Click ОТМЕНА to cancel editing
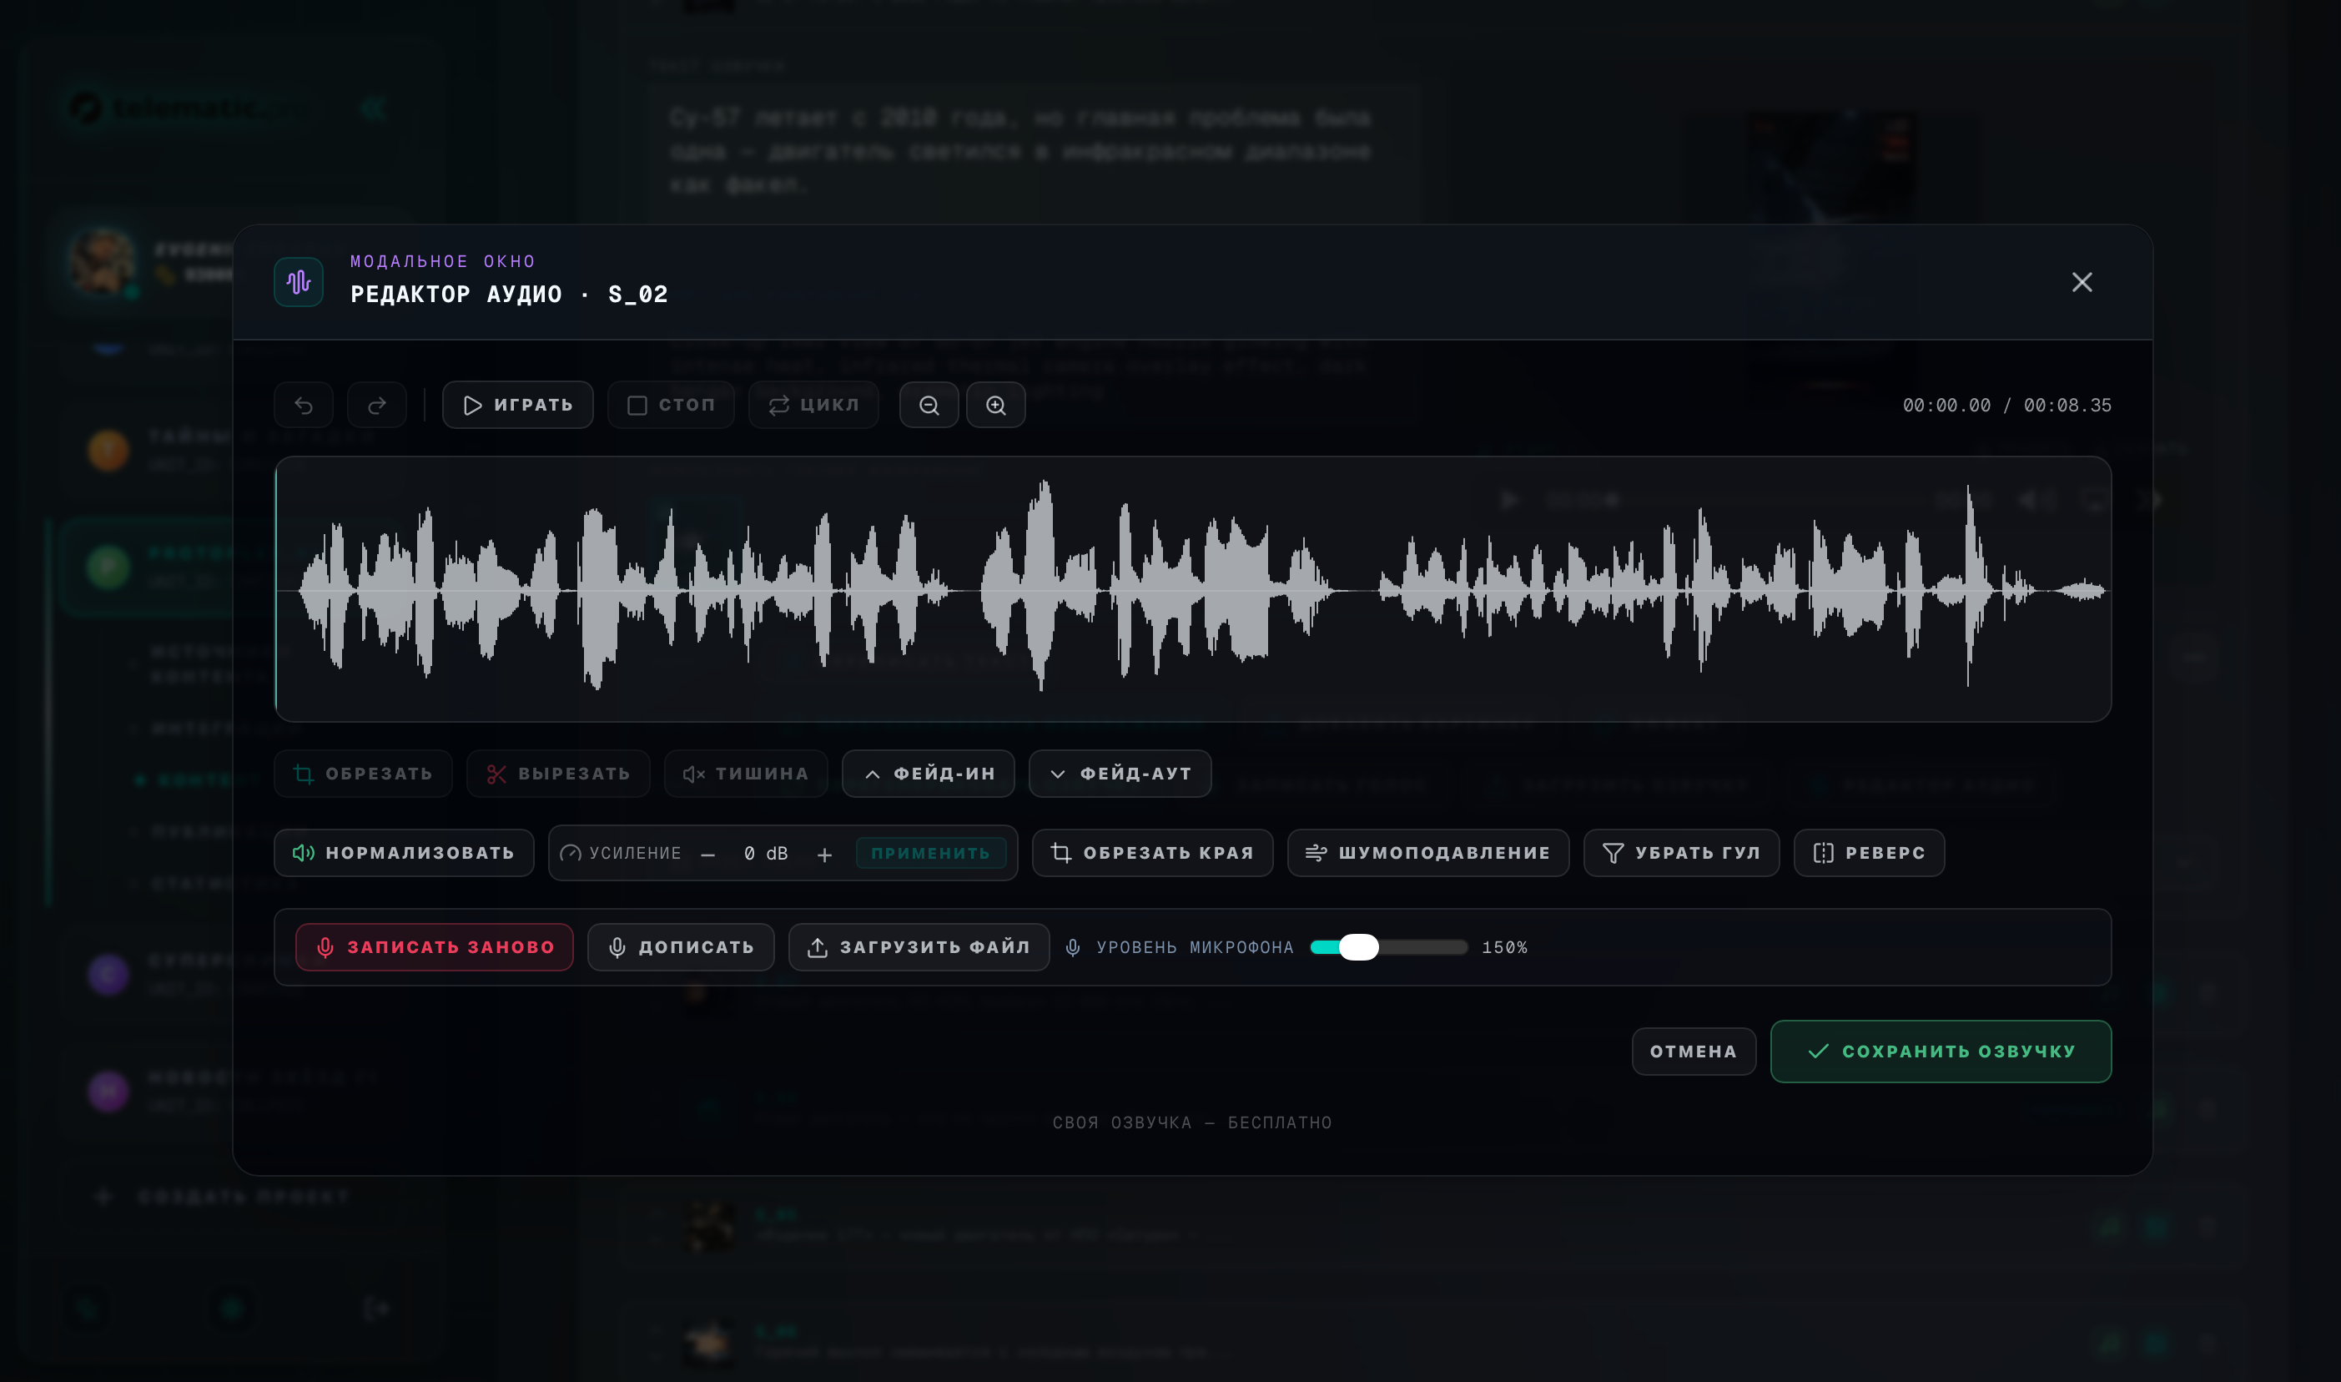Viewport: 2341px width, 1382px height. click(x=1694, y=1052)
